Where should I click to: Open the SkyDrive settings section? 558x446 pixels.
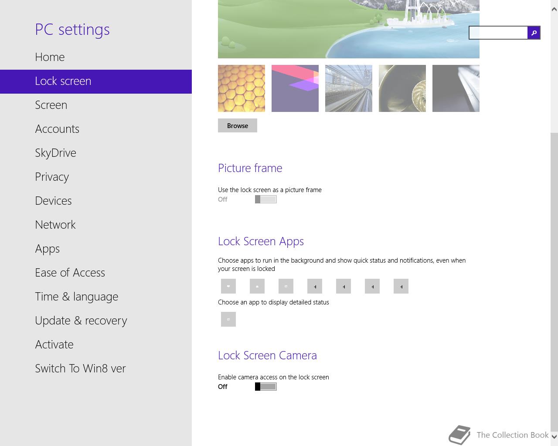tap(96, 153)
